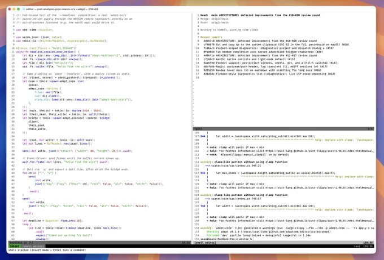The height and width of the screenshot is (260, 384).
Task: Click the 'shell started' message line
Action: 47,250
